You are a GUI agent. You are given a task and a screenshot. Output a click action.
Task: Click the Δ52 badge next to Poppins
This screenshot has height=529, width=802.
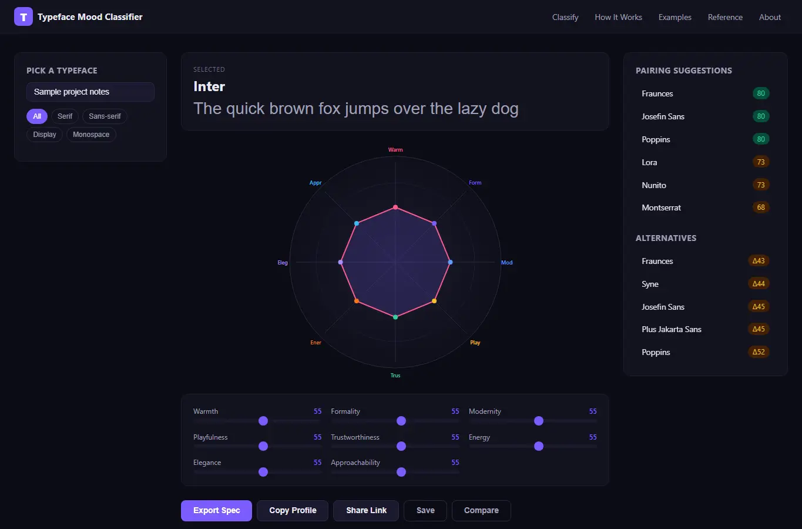tap(759, 352)
